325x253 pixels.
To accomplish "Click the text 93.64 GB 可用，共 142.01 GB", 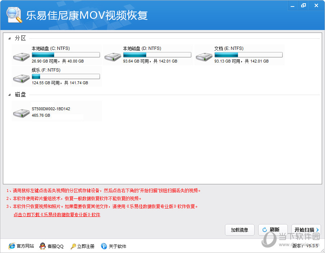I will click(x=150, y=61).
